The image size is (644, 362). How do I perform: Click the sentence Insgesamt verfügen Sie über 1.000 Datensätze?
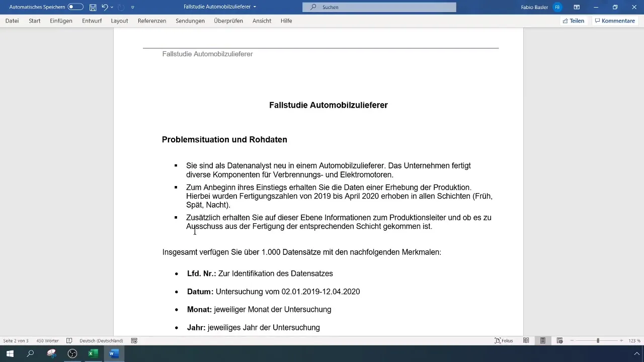[302, 252]
